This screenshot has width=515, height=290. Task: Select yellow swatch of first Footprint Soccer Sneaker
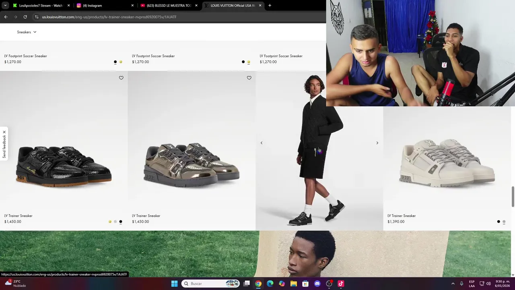(120, 62)
